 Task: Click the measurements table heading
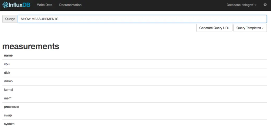point(31,46)
